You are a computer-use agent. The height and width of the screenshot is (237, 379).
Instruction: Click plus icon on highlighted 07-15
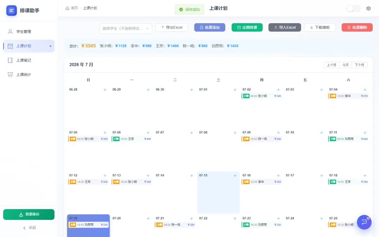tap(235, 176)
